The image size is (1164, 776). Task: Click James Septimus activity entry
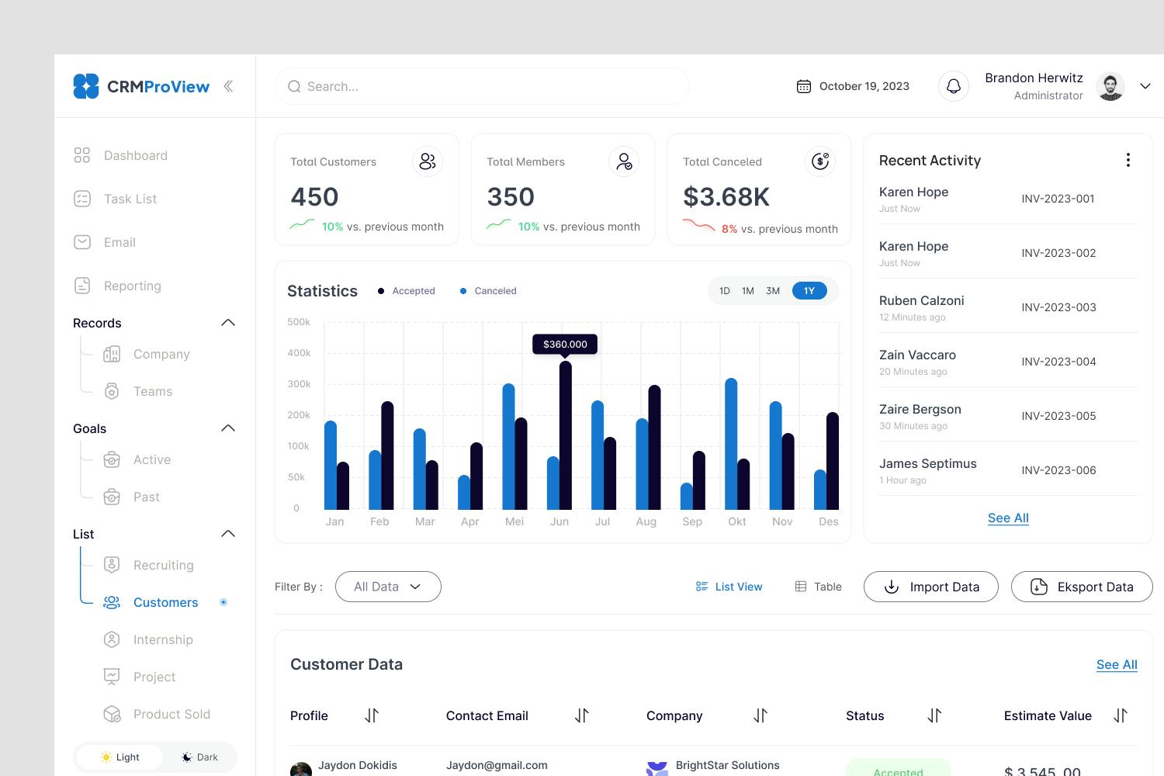(1008, 470)
